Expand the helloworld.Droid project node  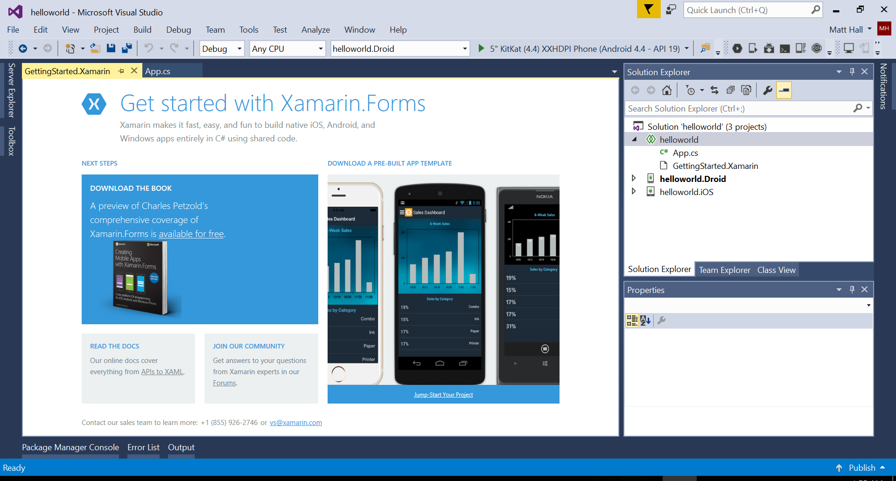point(634,178)
